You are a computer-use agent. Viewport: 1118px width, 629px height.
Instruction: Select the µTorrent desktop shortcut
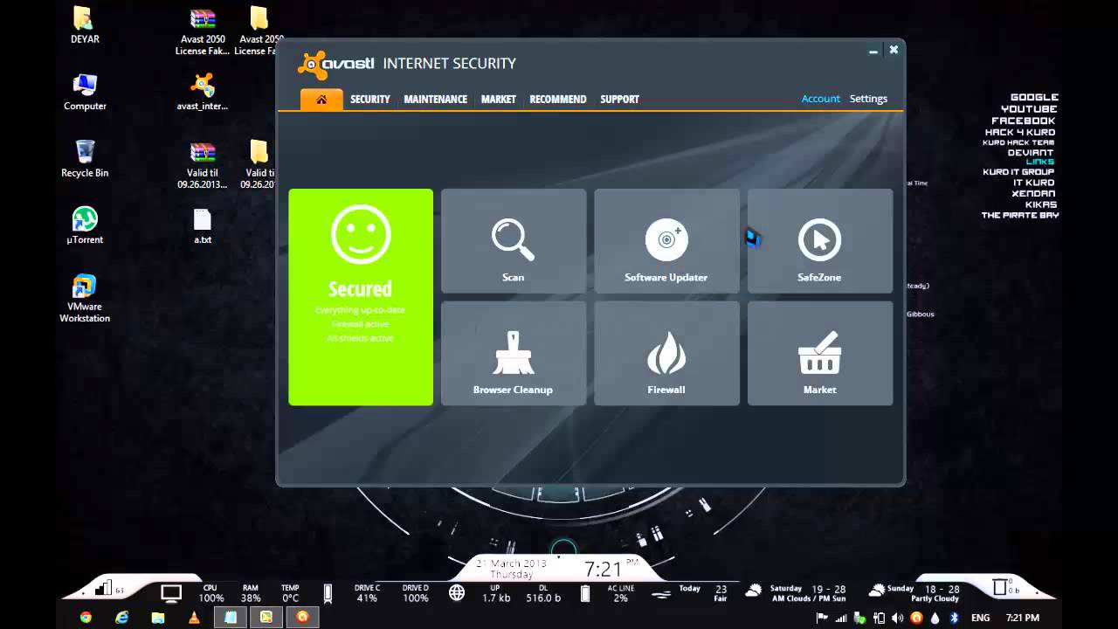pyautogui.click(x=85, y=225)
